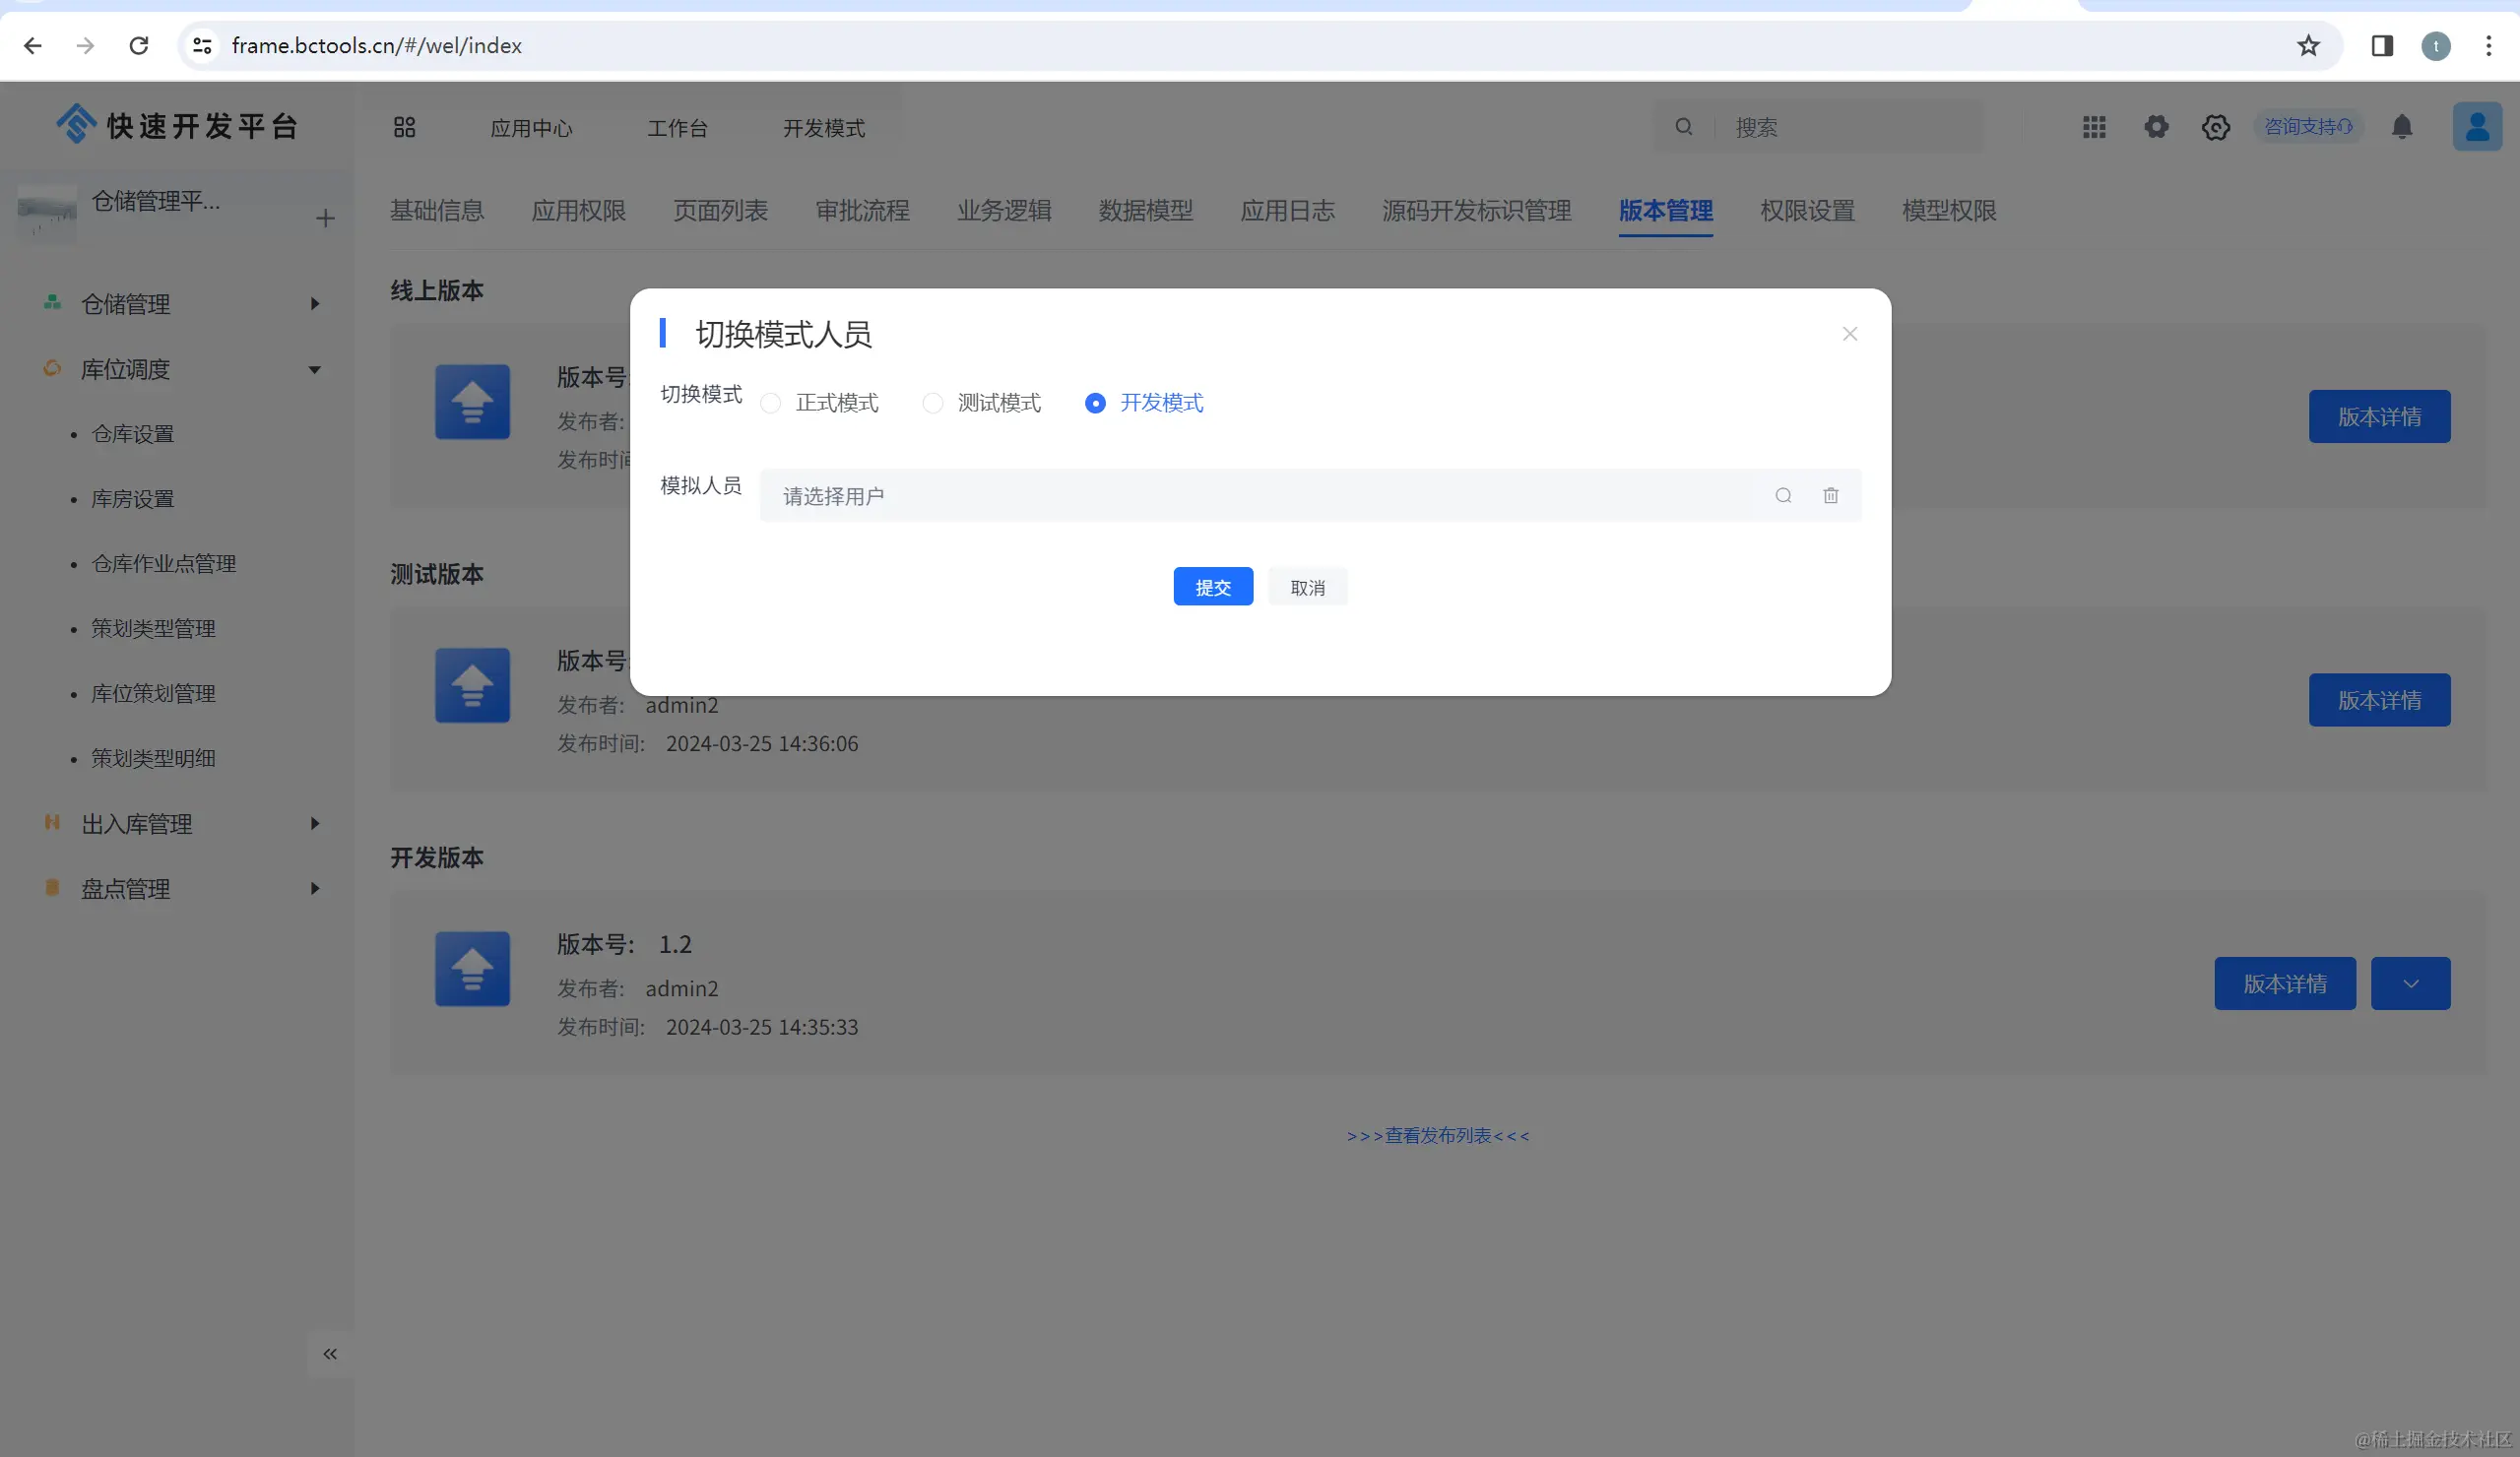
Task: Select 测试模式 radio button
Action: 932,403
